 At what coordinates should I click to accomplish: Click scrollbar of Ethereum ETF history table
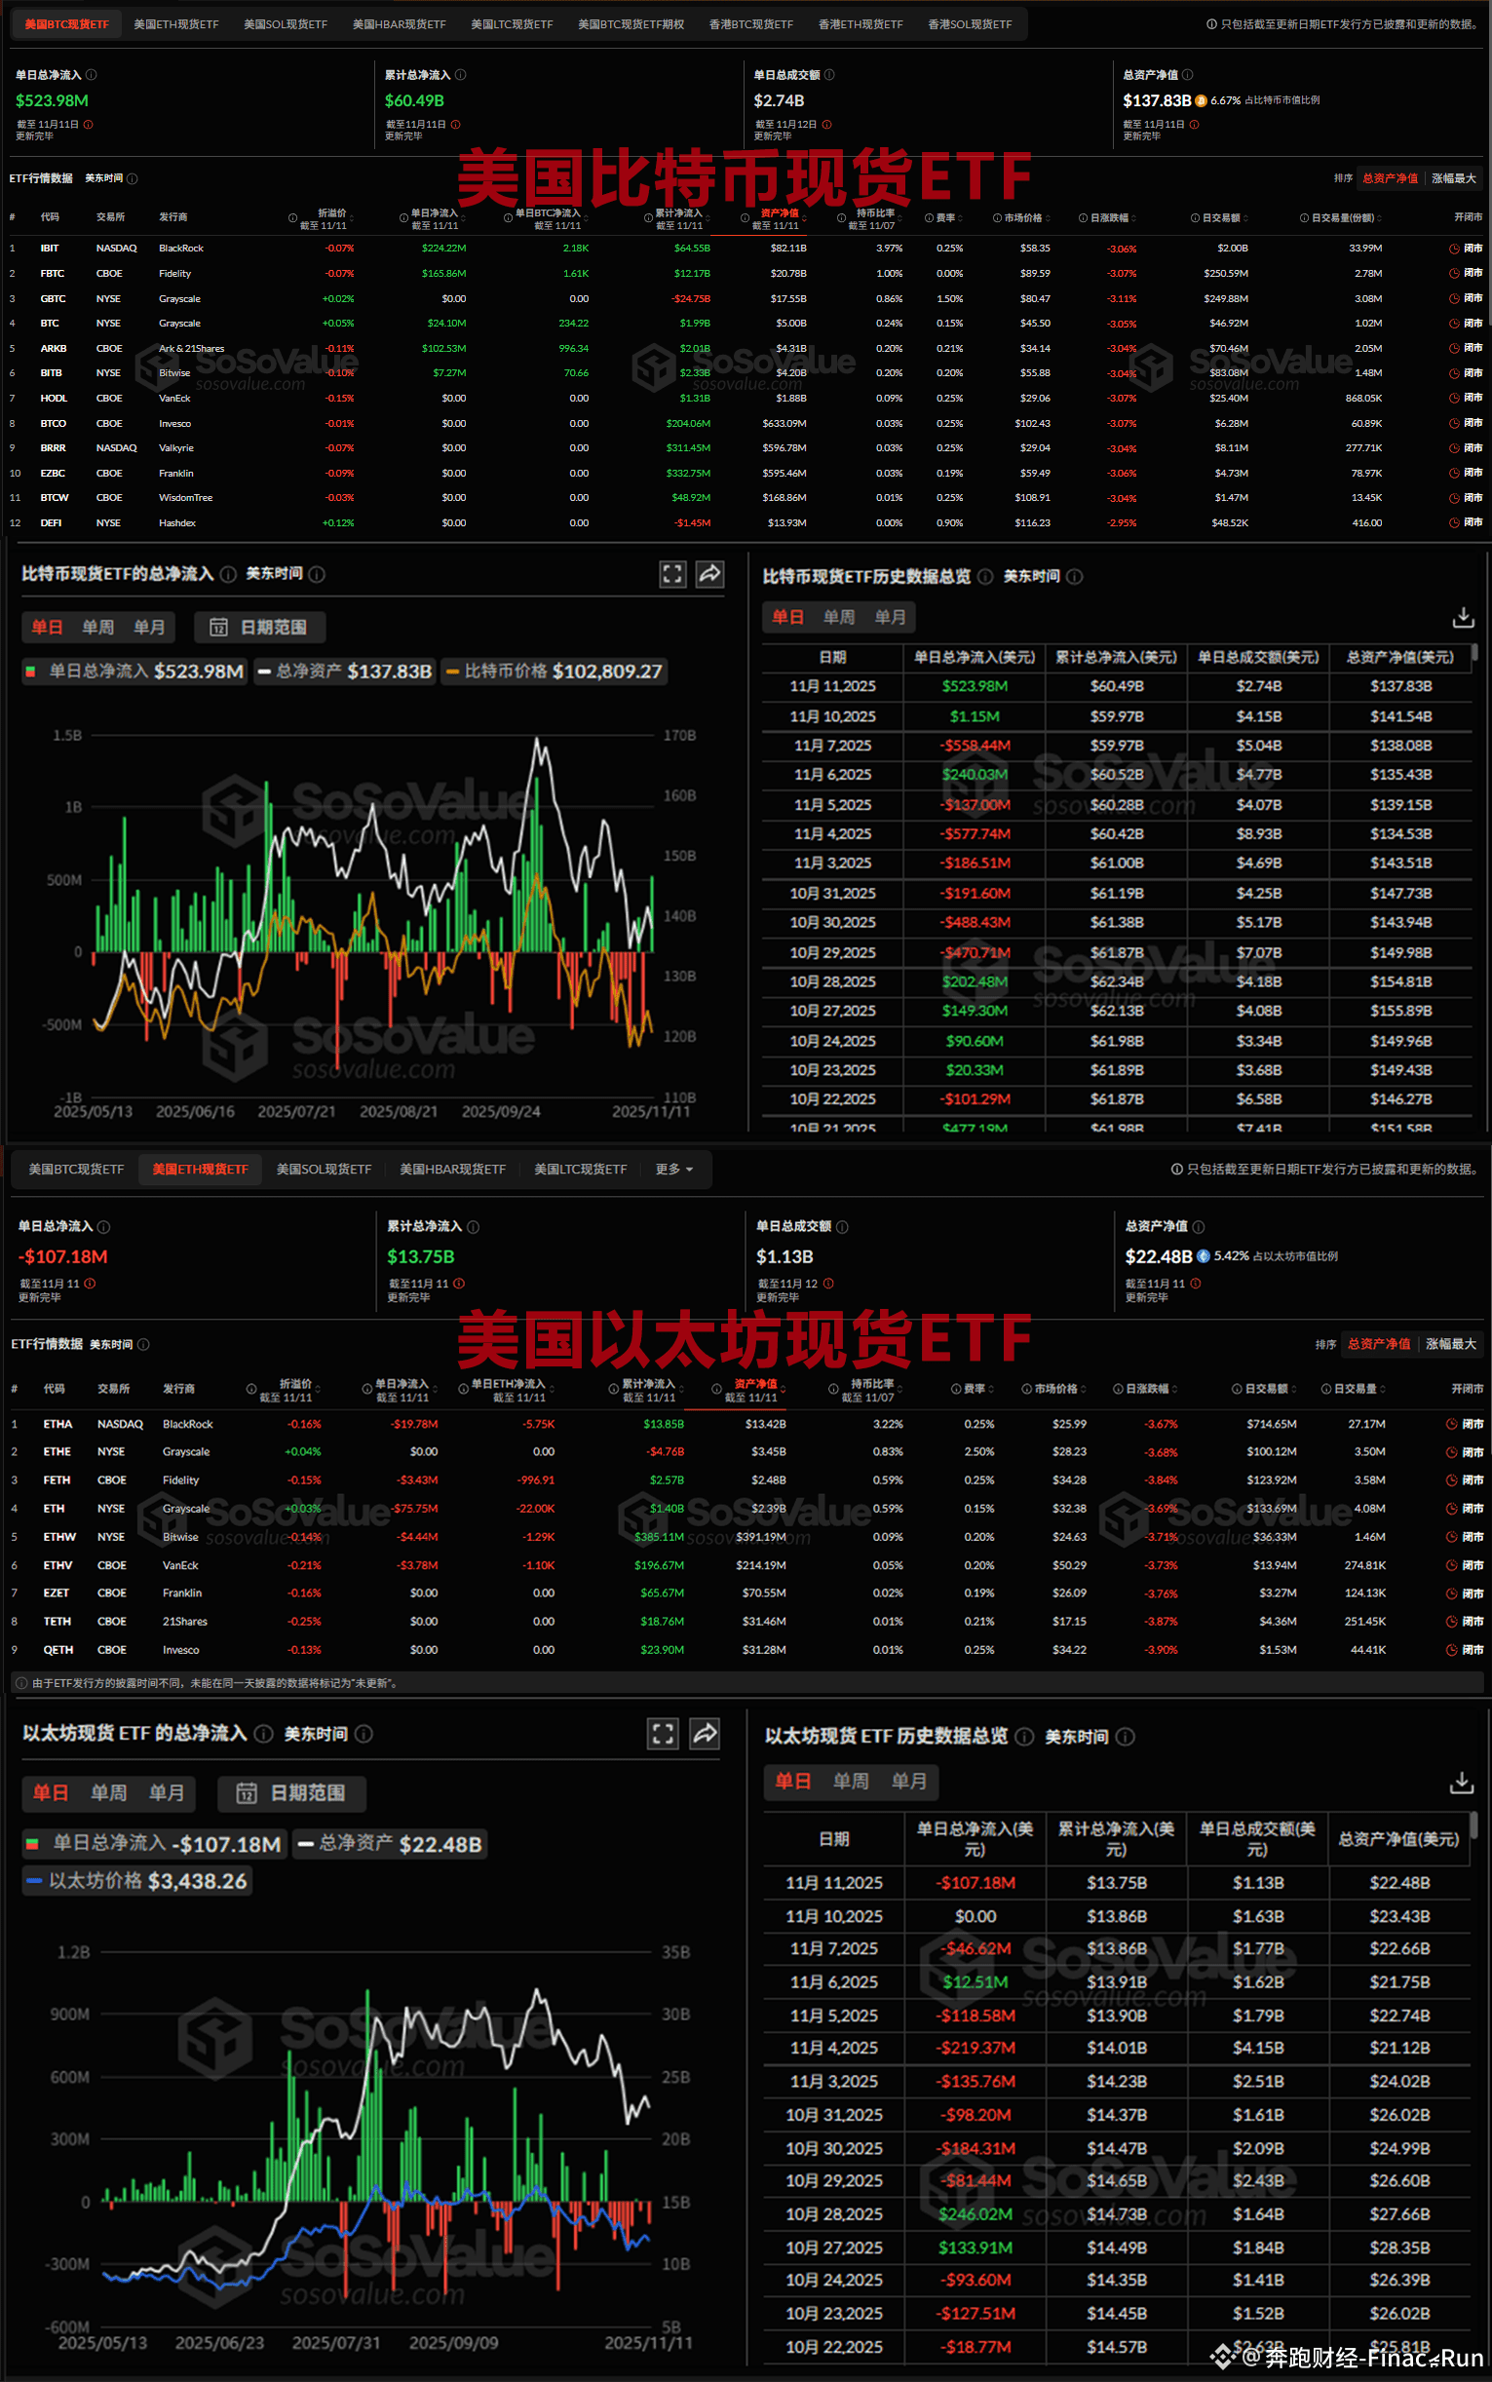pyautogui.click(x=1474, y=1825)
